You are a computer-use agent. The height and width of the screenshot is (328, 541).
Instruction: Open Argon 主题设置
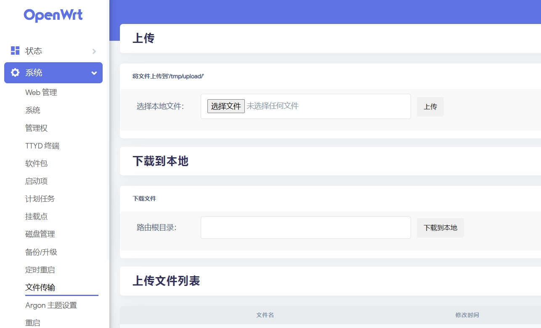(51, 305)
